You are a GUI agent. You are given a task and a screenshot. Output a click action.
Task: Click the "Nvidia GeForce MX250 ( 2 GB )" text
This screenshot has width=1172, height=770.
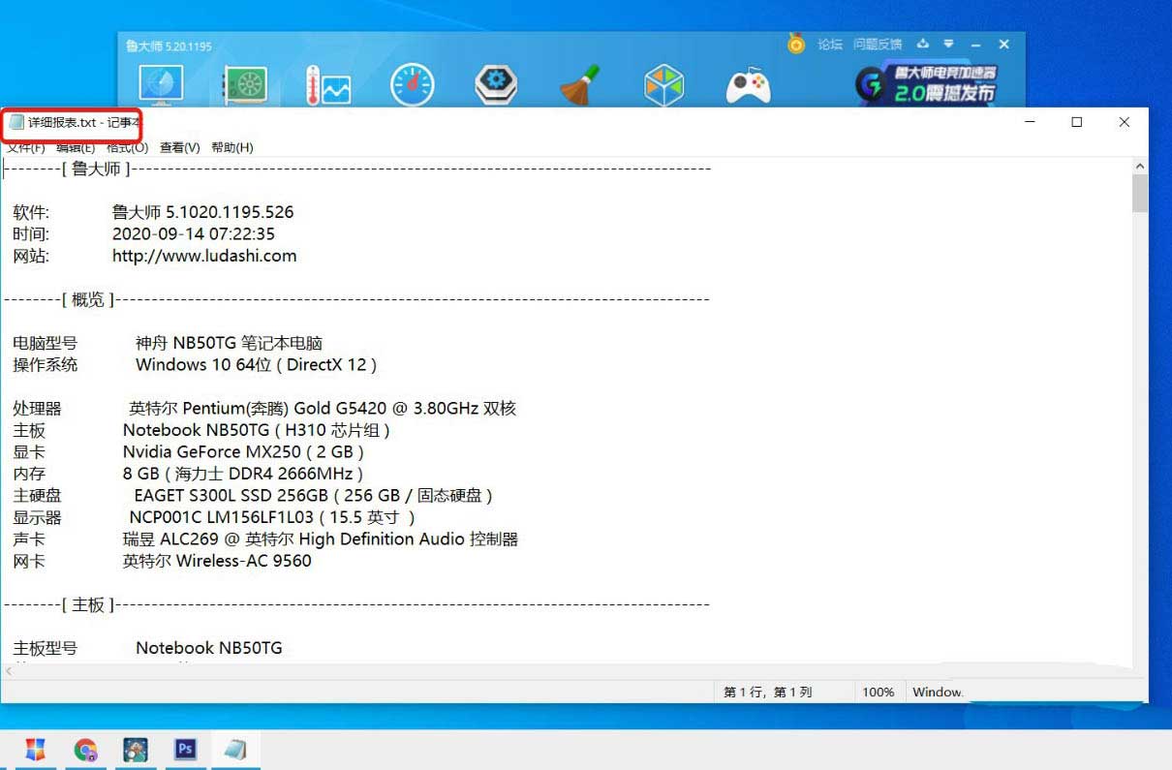tap(244, 452)
